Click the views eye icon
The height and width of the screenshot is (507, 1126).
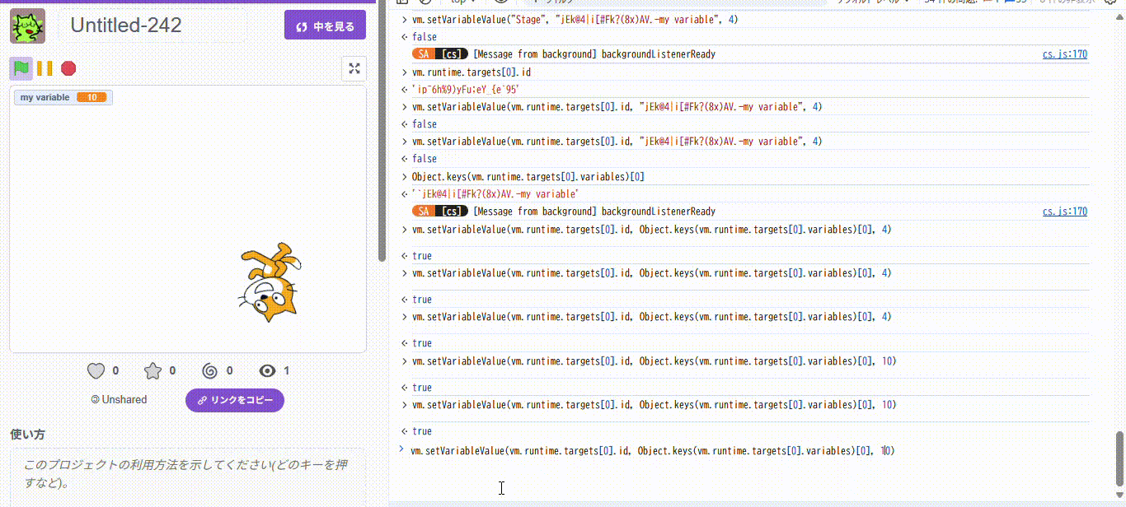(x=266, y=371)
